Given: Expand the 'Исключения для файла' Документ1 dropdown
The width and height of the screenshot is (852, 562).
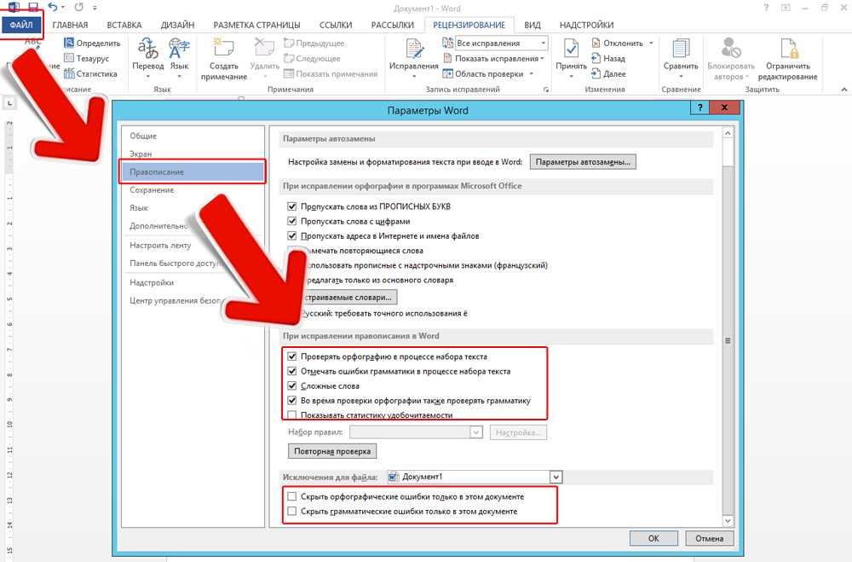Looking at the screenshot, I should pyautogui.click(x=556, y=477).
